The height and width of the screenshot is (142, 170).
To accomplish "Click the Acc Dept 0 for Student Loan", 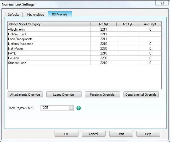I will click(x=150, y=63).
